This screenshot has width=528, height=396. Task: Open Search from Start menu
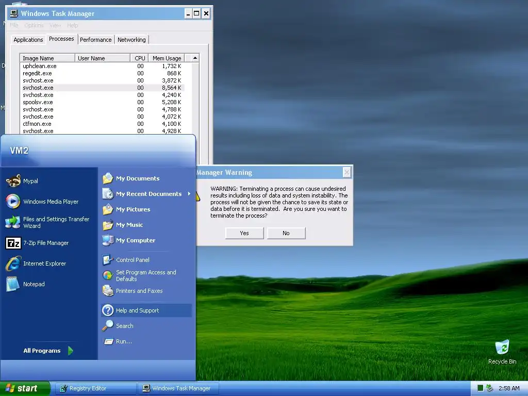coord(118,326)
